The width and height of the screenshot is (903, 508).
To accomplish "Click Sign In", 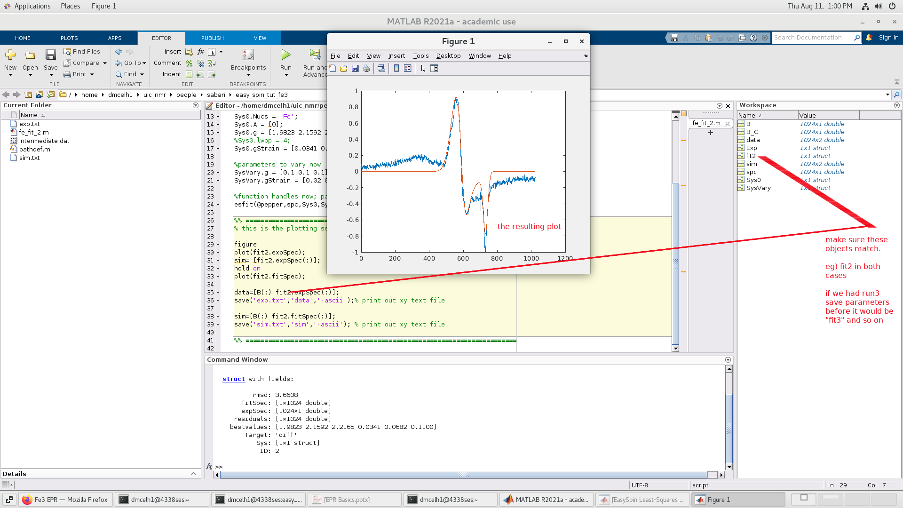I will 888,38.
